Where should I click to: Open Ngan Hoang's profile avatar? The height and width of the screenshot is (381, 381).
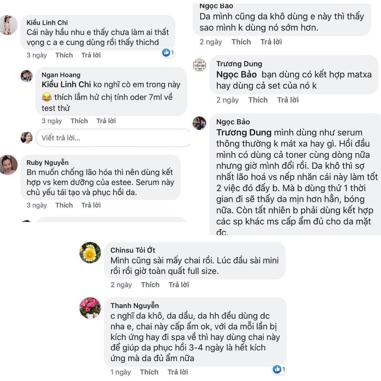(27, 76)
